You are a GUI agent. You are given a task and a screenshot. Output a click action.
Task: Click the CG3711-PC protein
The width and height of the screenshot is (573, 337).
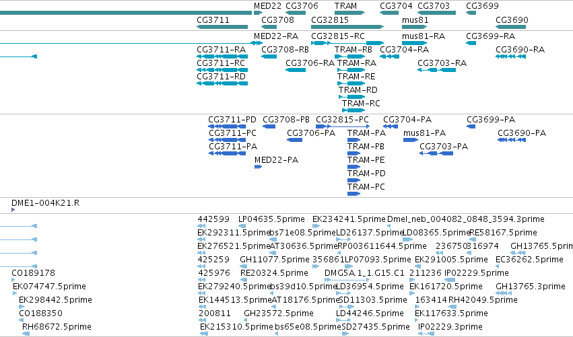pyautogui.click(x=227, y=140)
